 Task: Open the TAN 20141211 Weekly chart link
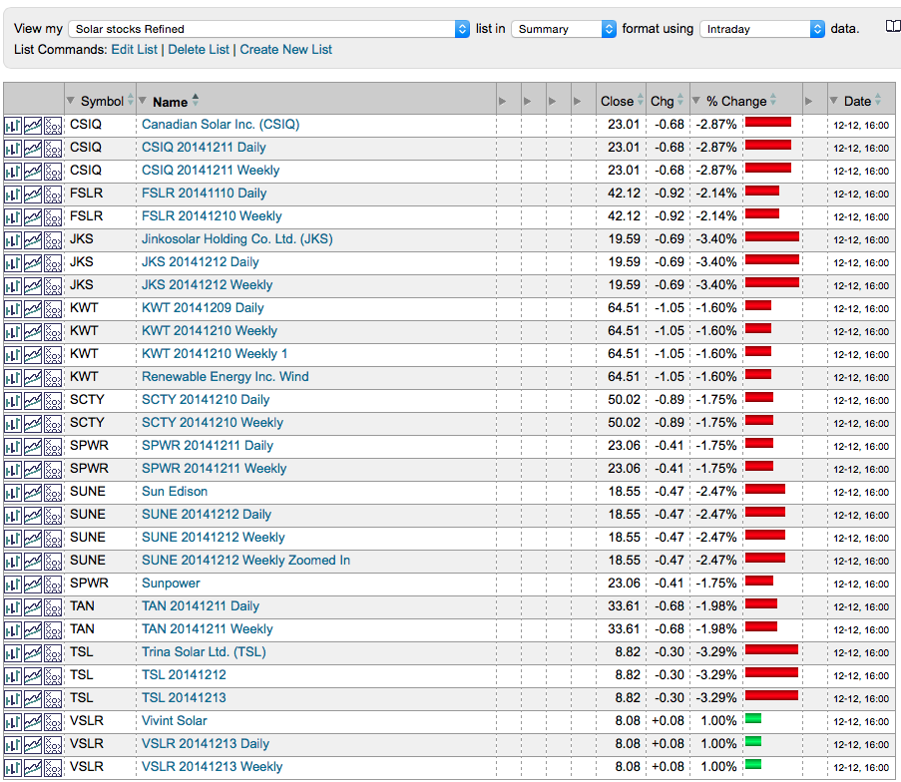[x=207, y=629]
